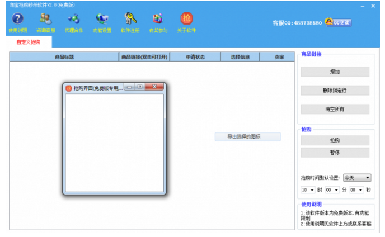
Task: Click the 导出选择的图标 button
Action: coord(247,136)
